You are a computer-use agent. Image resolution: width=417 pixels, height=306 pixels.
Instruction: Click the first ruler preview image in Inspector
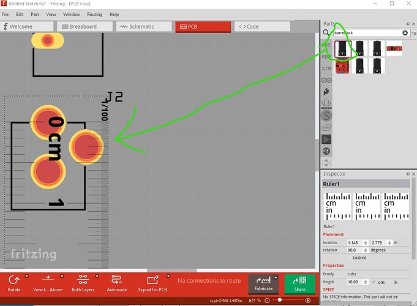337,206
